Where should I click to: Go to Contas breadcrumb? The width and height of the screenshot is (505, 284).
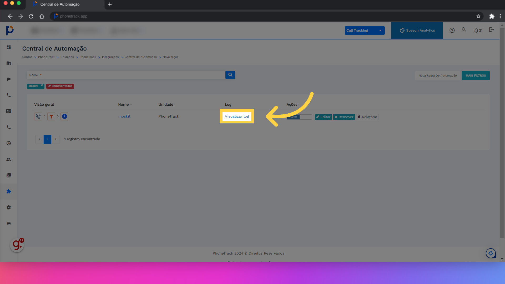coord(27,57)
